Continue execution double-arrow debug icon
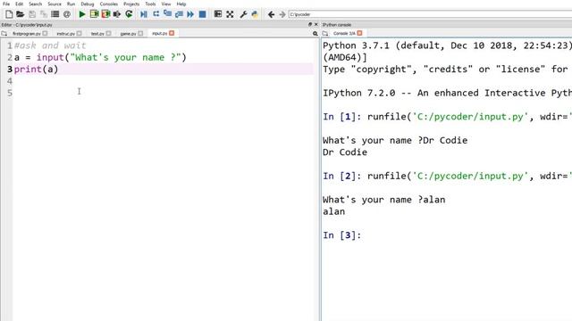 point(190,14)
